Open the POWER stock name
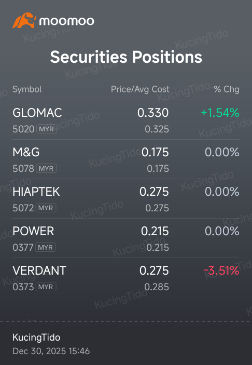This screenshot has height=365, width=252. 33,231
